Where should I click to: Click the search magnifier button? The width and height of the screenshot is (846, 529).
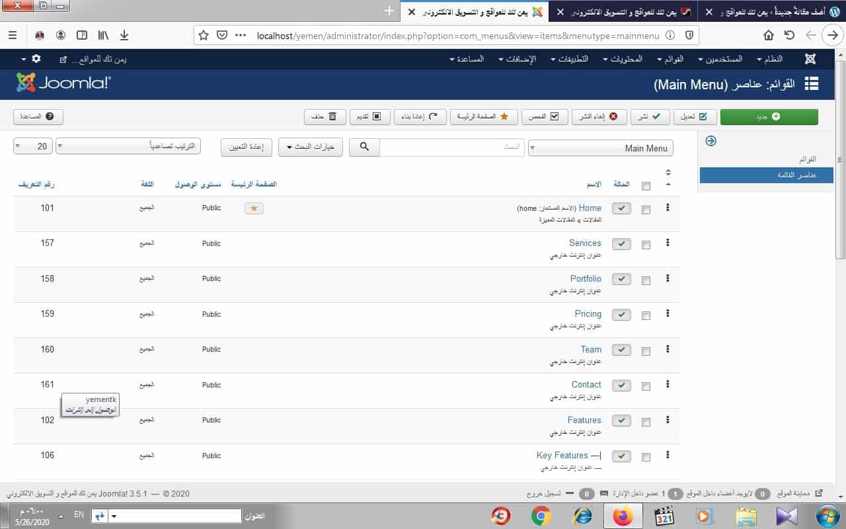pyautogui.click(x=364, y=147)
